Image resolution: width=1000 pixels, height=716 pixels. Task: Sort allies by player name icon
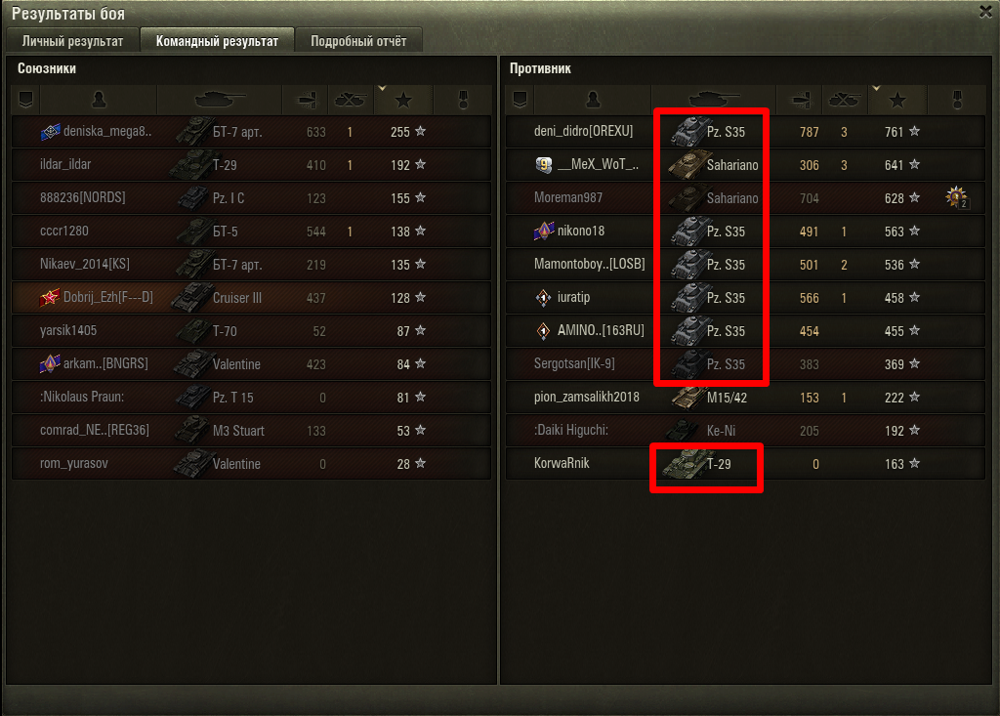99,100
